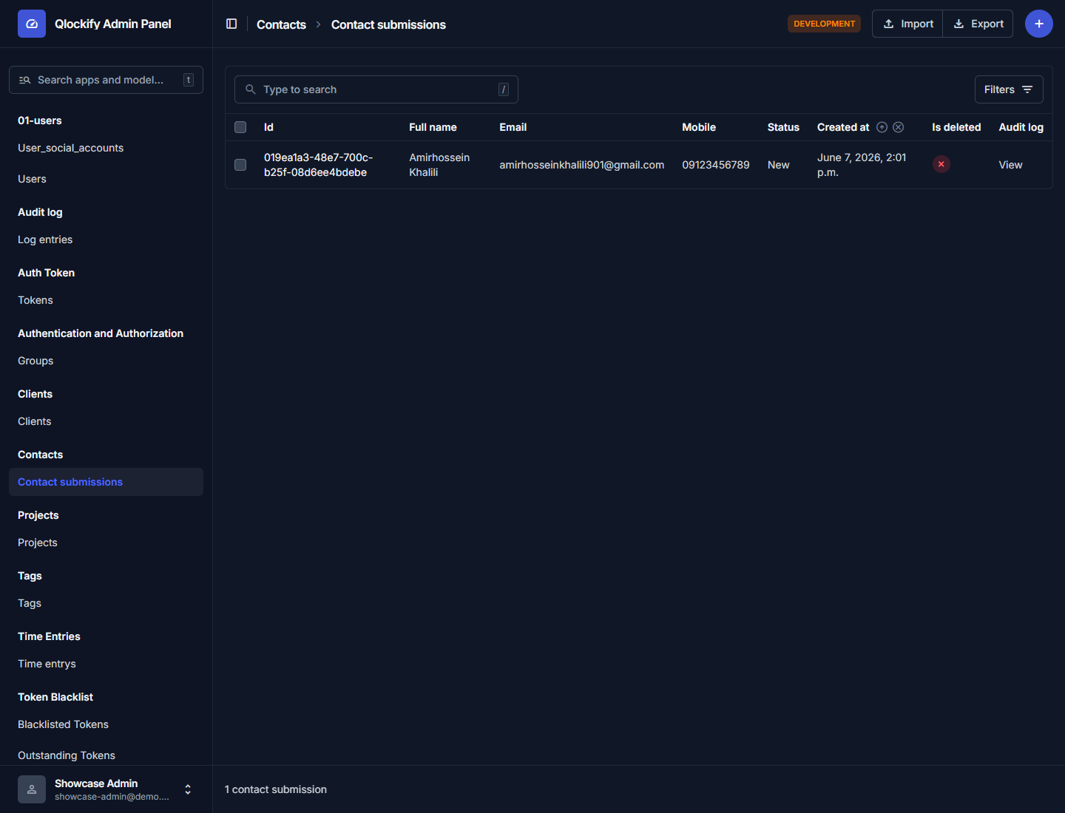Click the Import button

click(x=907, y=24)
